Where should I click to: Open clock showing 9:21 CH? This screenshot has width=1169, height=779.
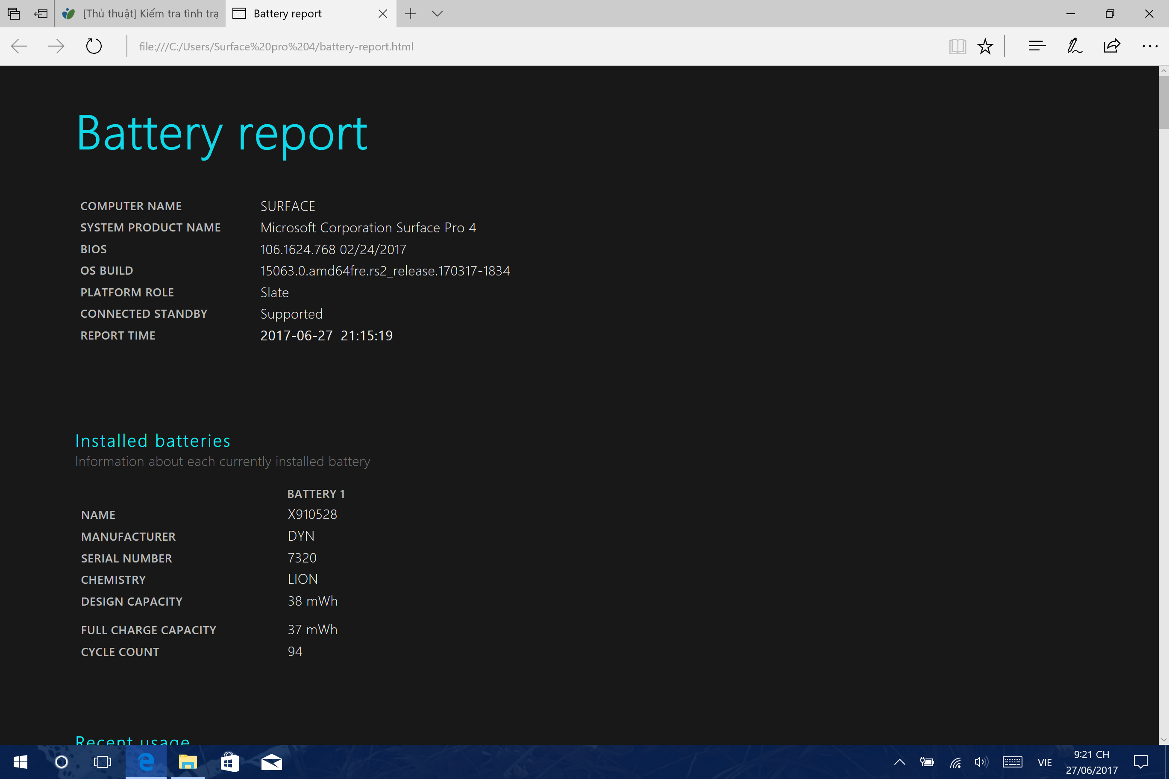coord(1092,762)
